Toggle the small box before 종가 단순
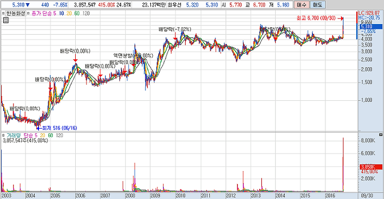This screenshot has height=199, width=384. pyautogui.click(x=28, y=14)
